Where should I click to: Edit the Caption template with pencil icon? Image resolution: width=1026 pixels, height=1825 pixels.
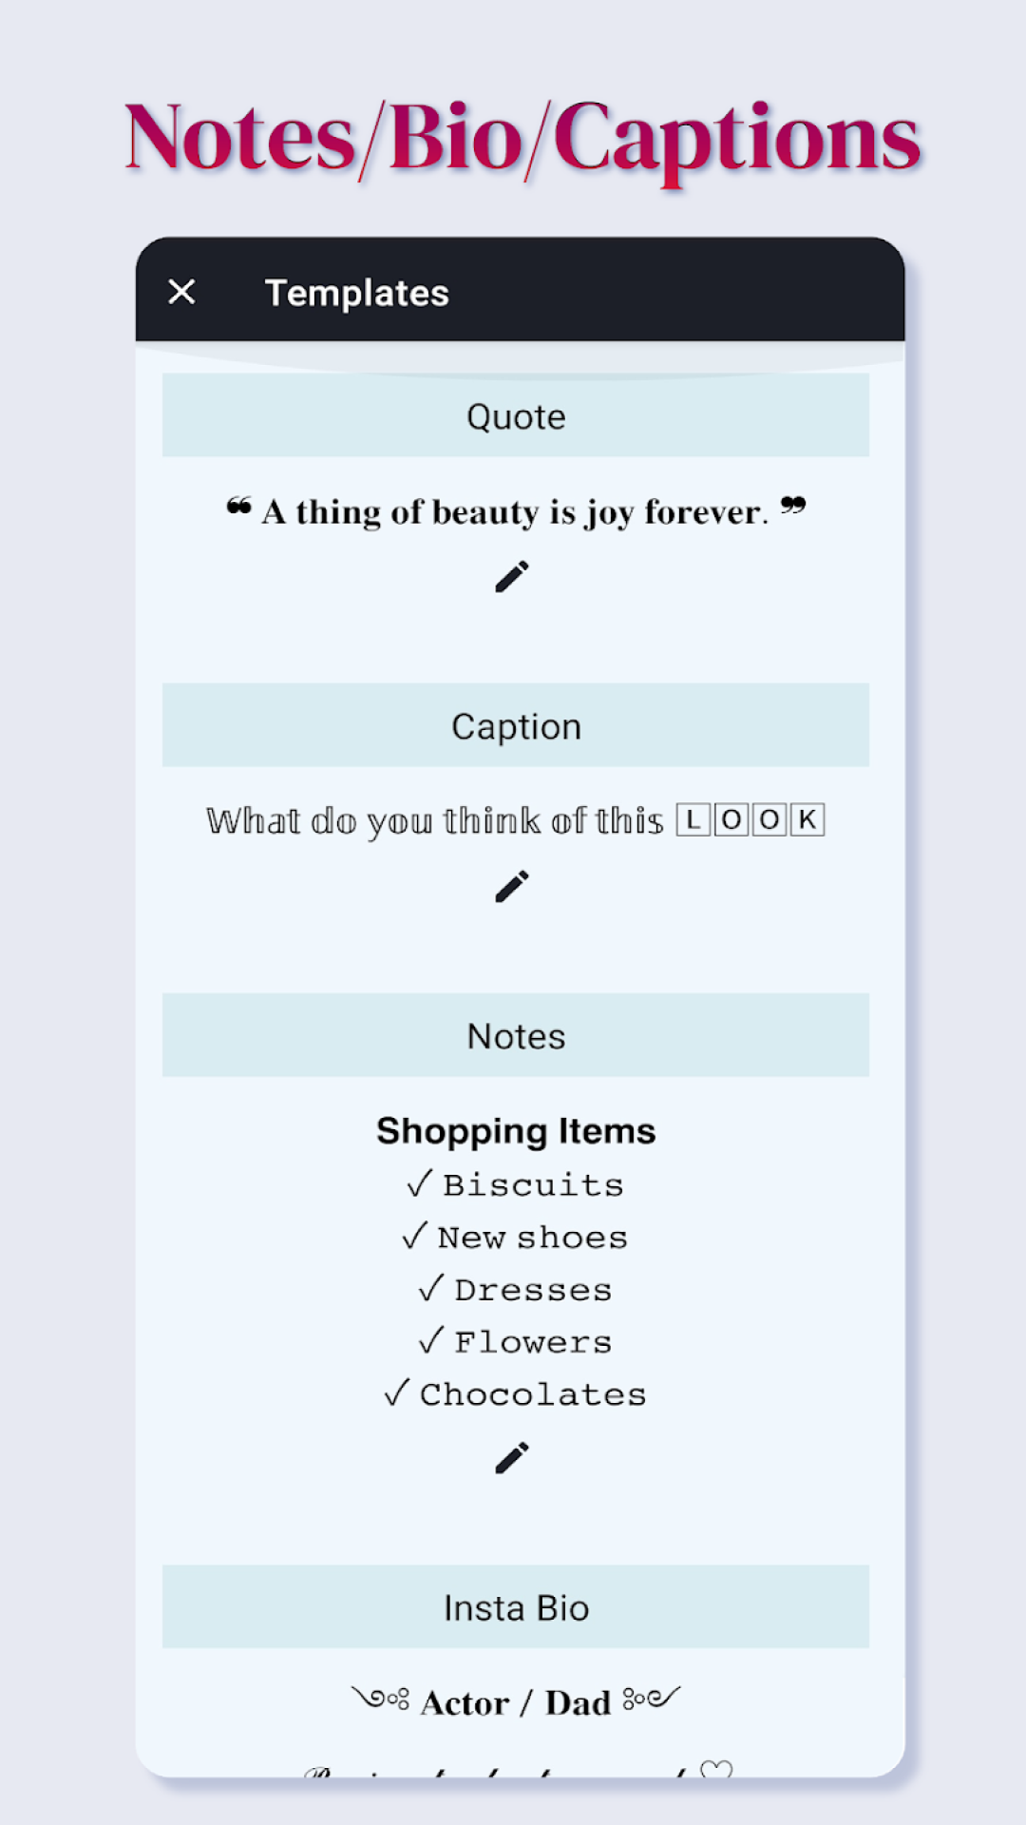point(512,887)
